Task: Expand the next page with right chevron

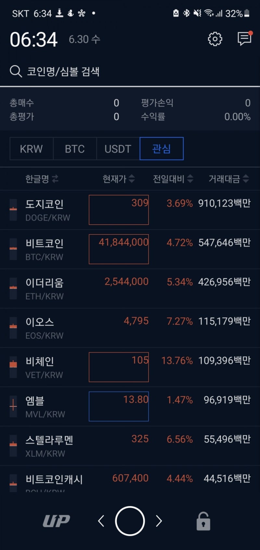Action: 159,520
